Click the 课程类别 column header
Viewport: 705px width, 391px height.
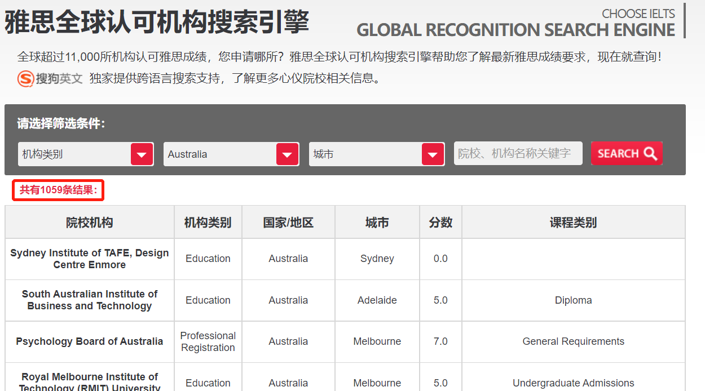coord(574,222)
